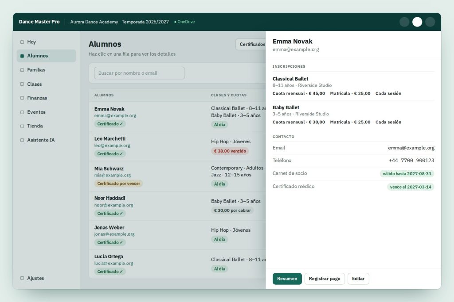Open the Tienda sidebar item
454x302 pixels.
(46, 126)
